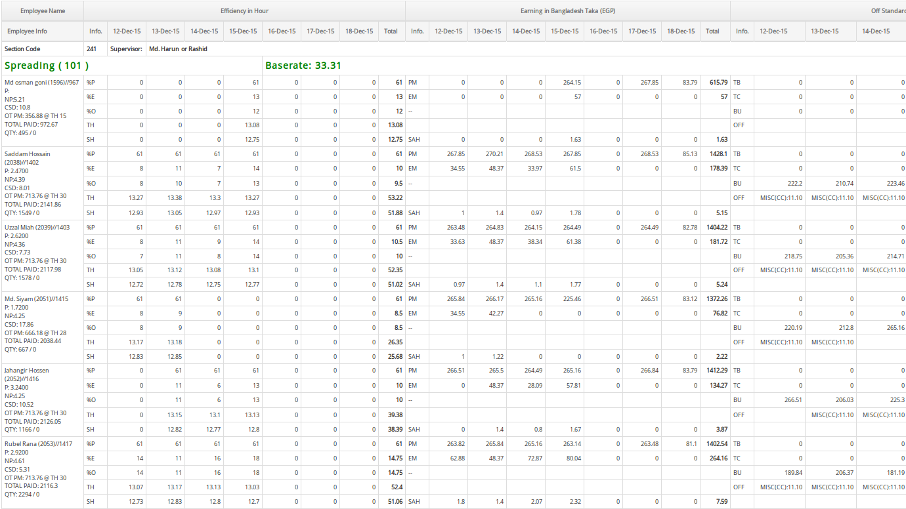Click EM total 181.72
The image size is (906, 509).
click(x=718, y=241)
